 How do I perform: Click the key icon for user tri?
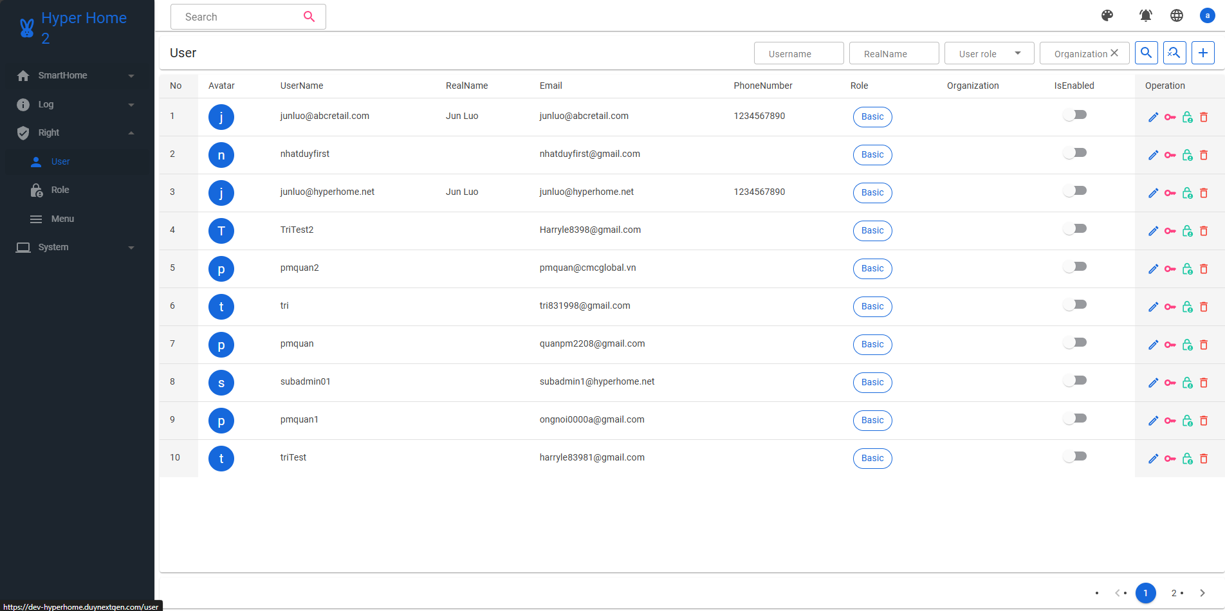(1170, 307)
